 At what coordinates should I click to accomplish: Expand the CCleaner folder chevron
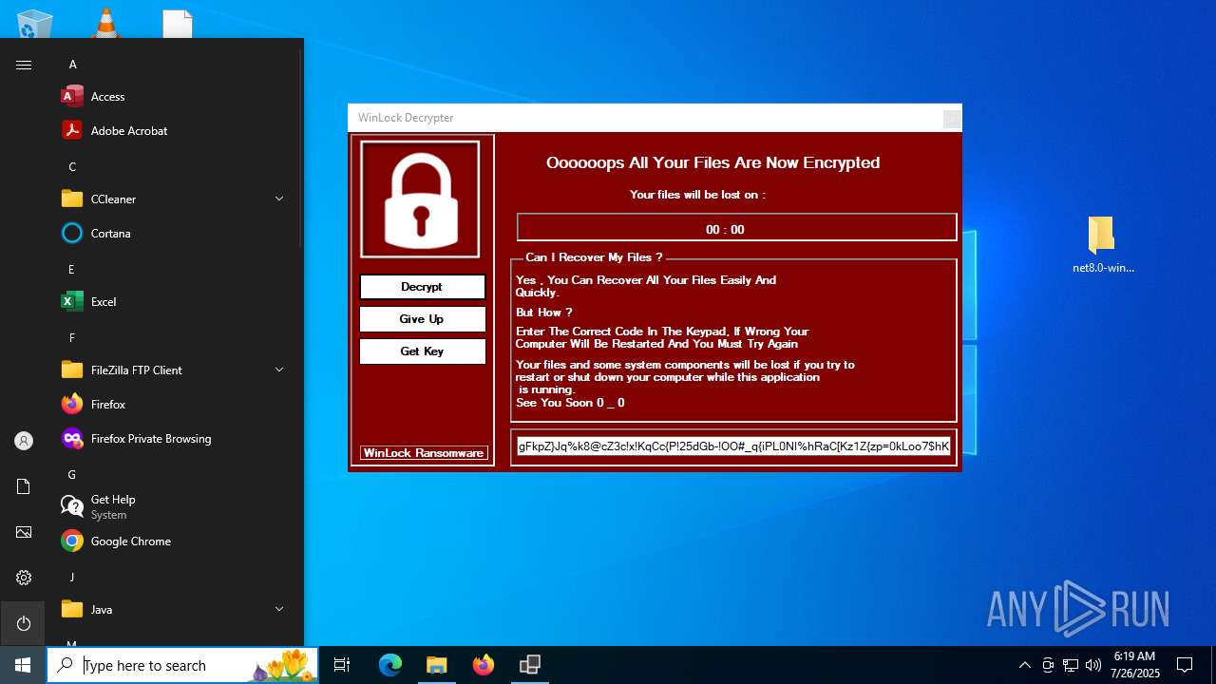click(279, 199)
